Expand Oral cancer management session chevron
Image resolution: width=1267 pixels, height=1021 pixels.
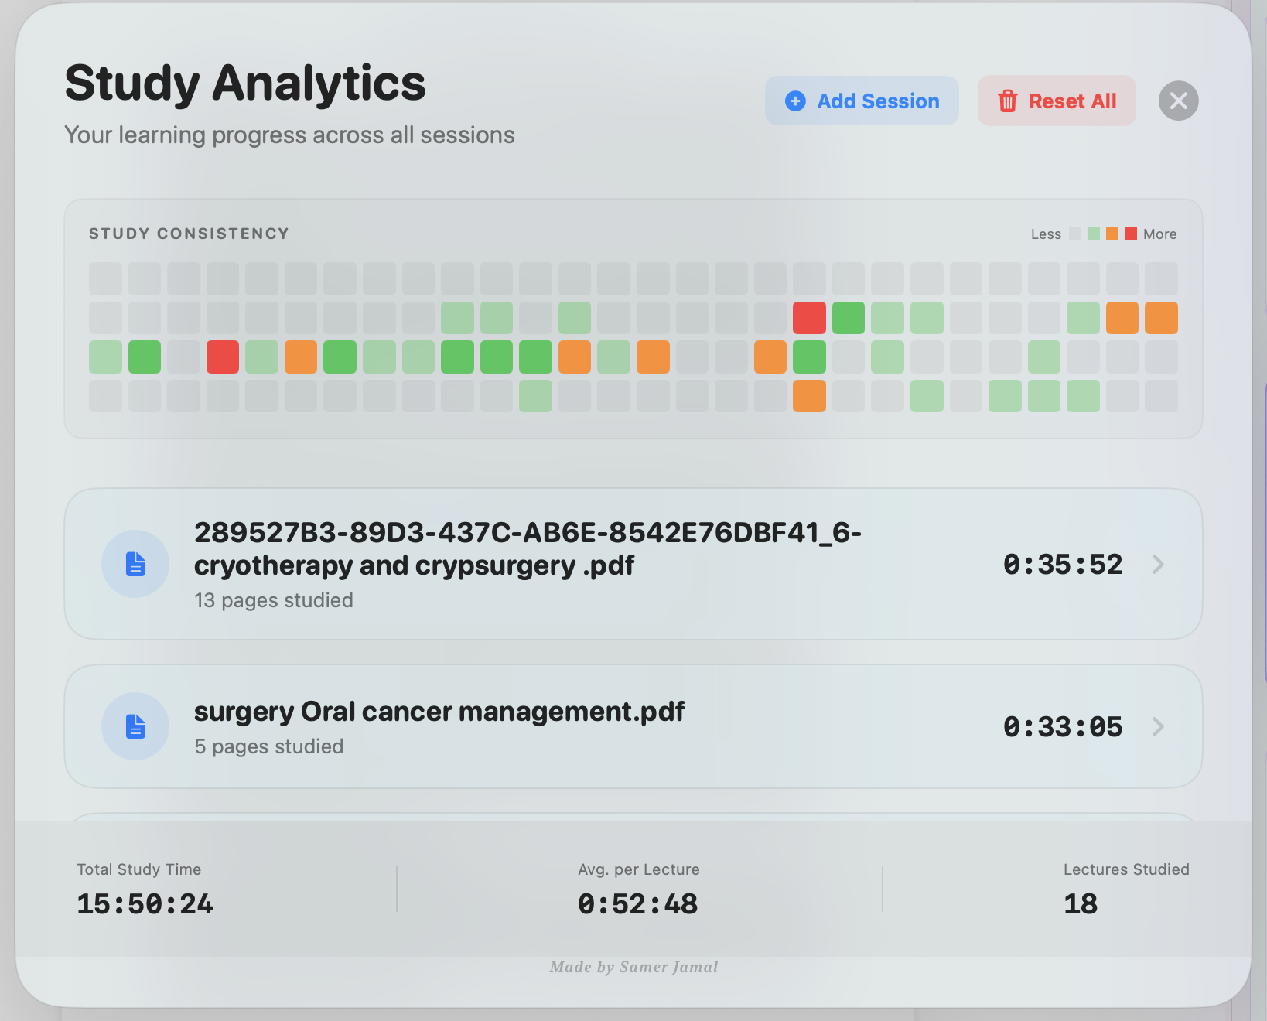click(x=1158, y=726)
